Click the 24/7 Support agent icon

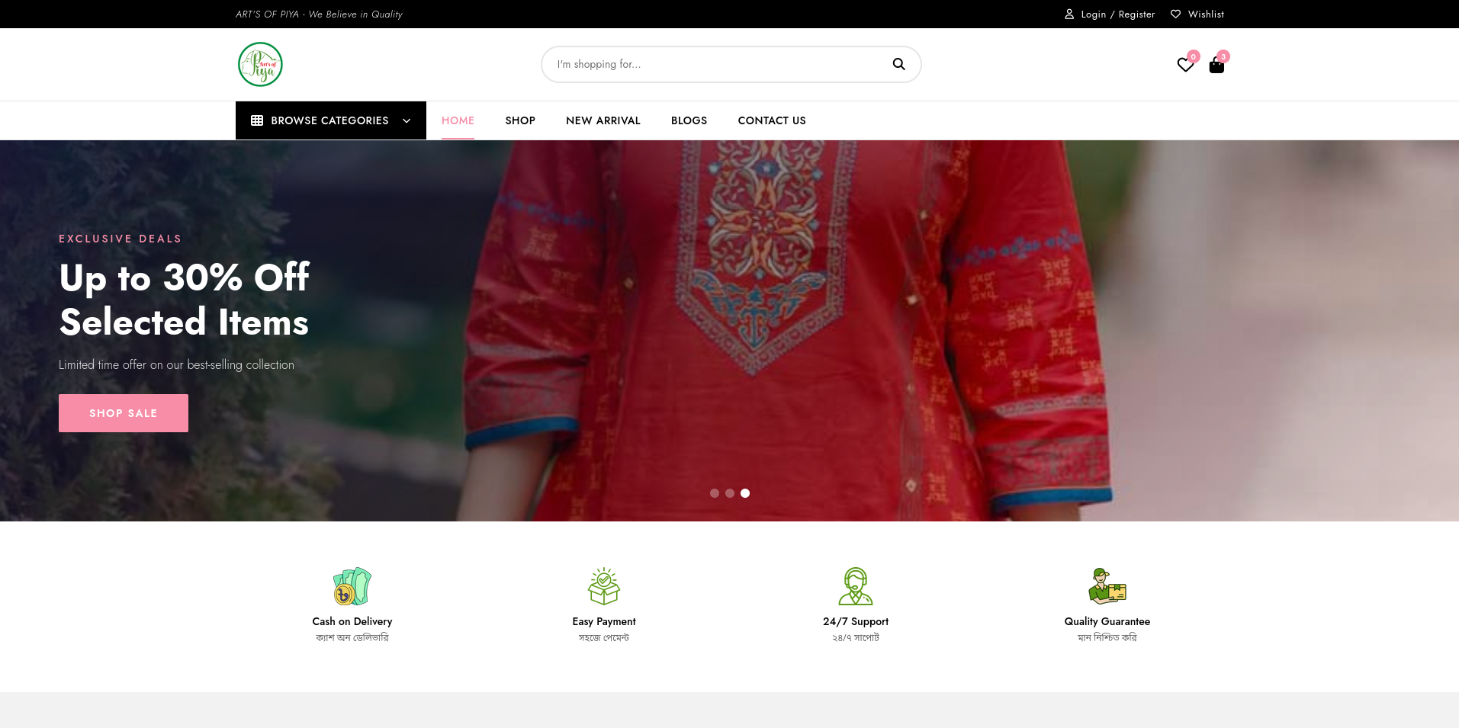point(855,586)
